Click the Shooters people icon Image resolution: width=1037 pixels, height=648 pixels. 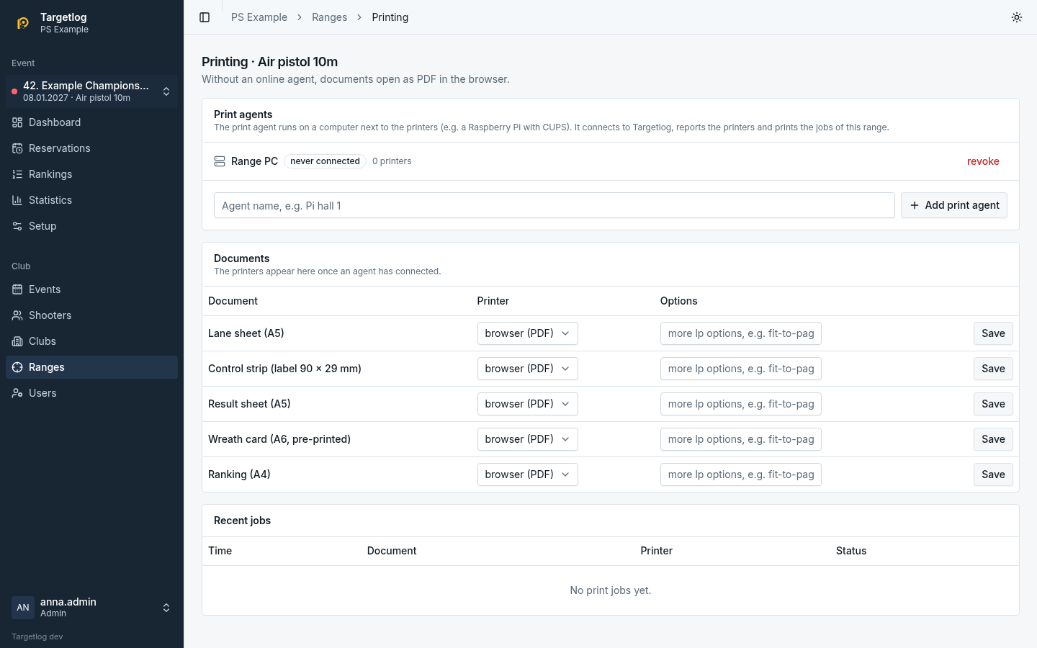click(17, 315)
